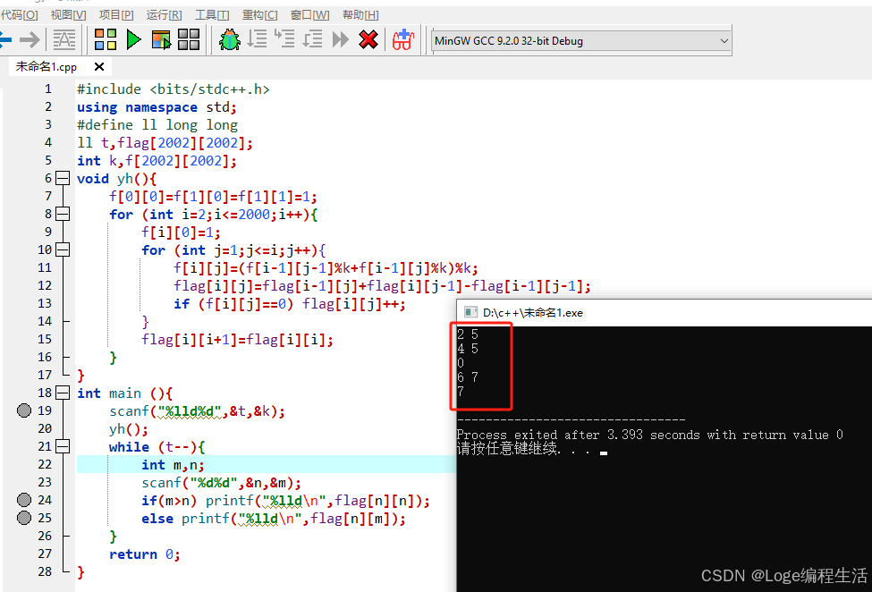Continue execution with the double-arrow icon

[340, 40]
